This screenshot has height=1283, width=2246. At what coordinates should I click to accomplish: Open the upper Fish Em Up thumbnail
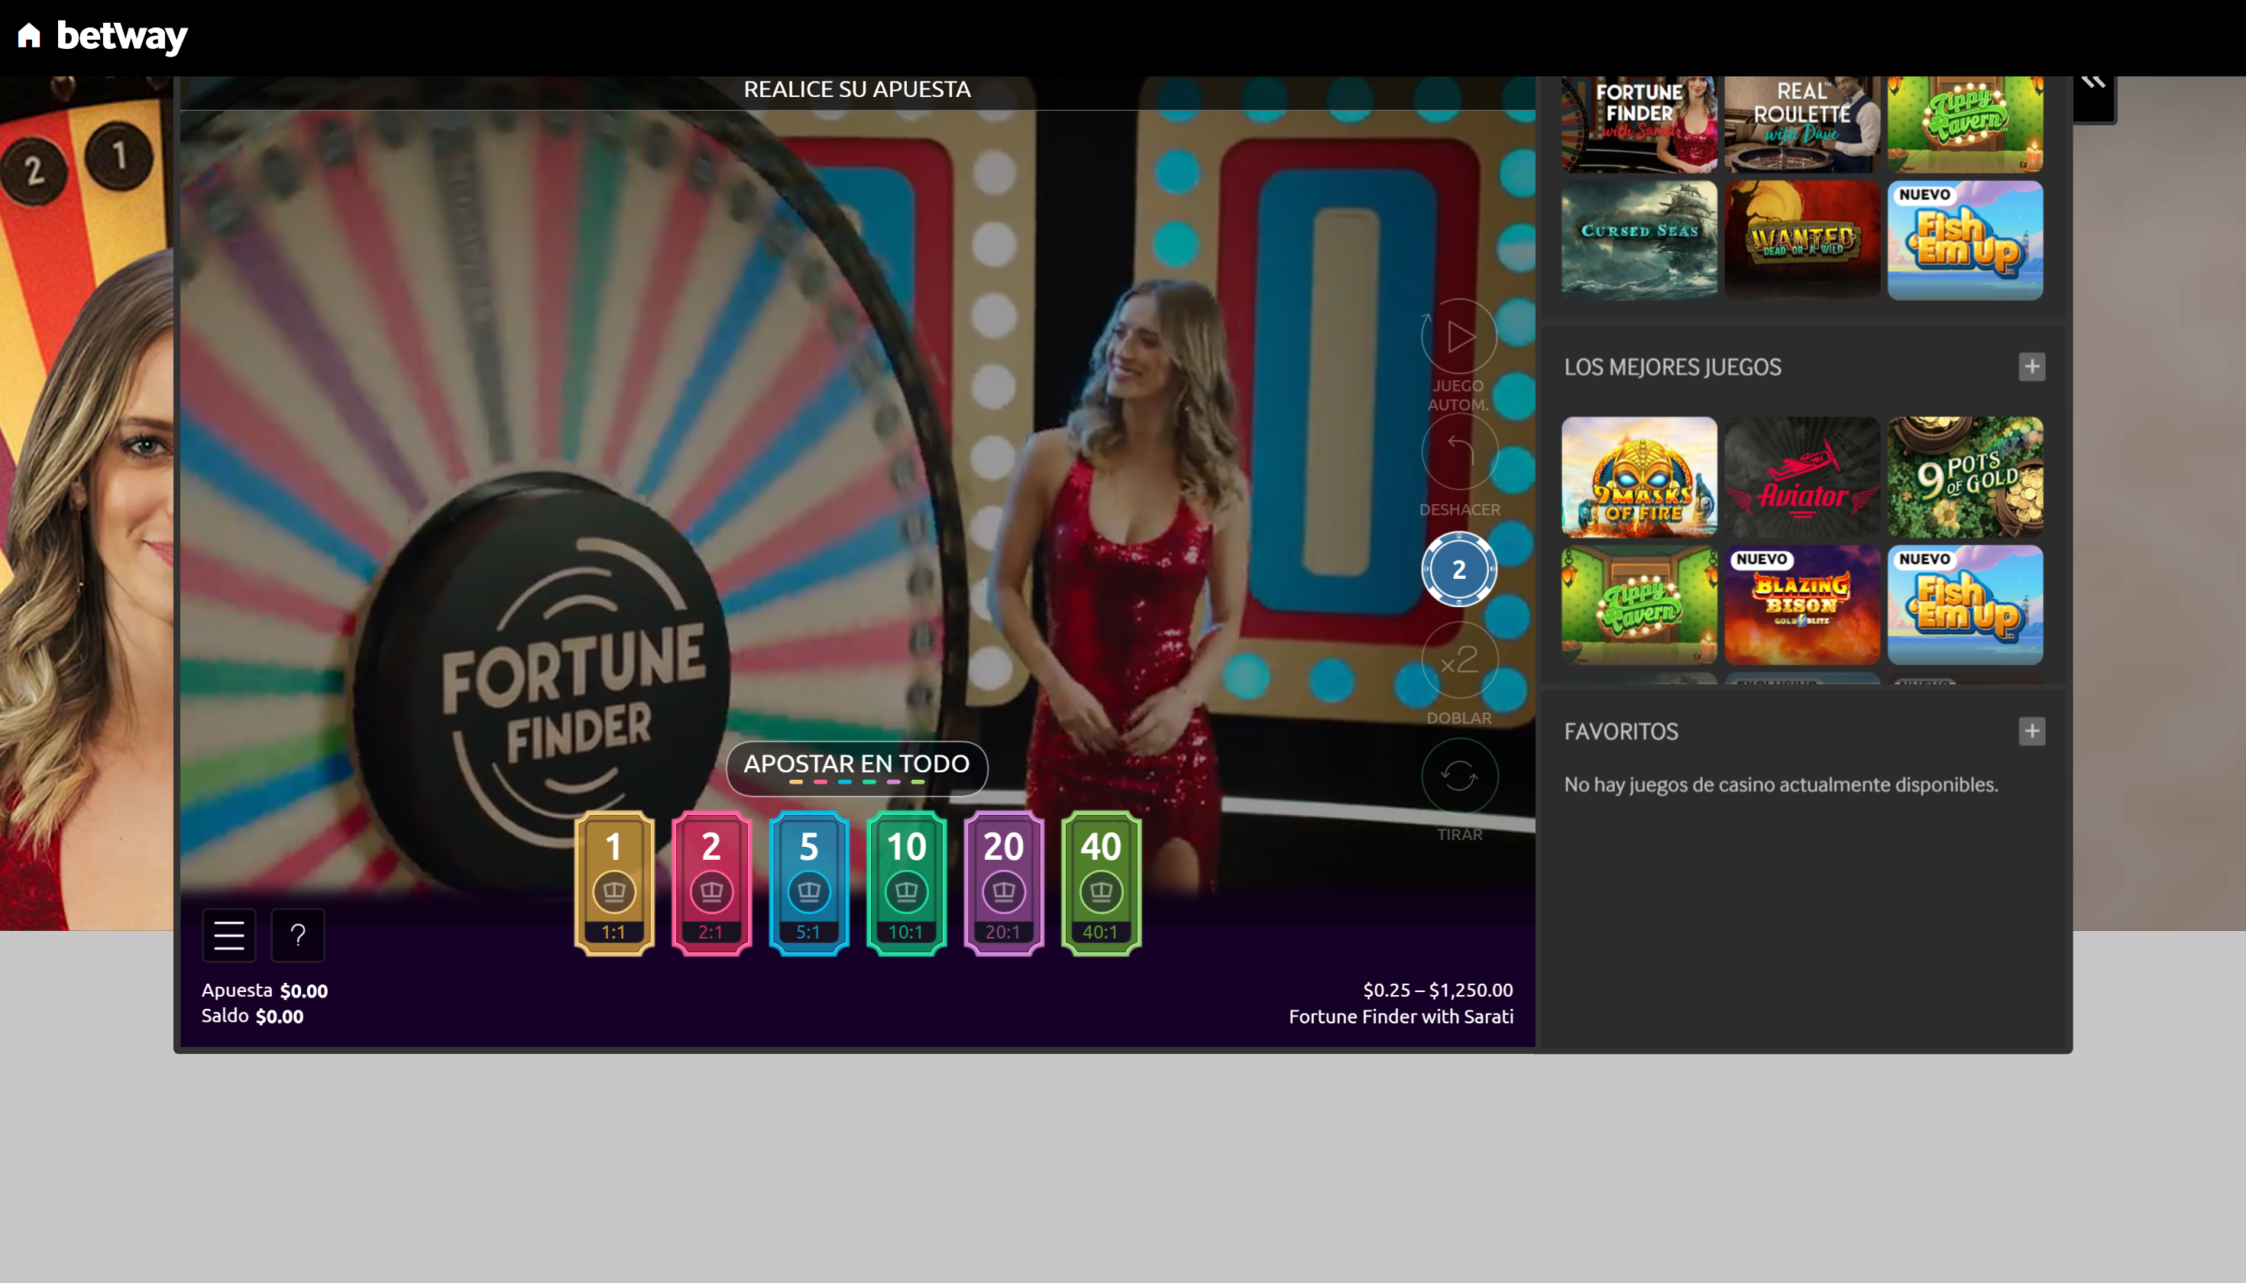tap(1966, 241)
